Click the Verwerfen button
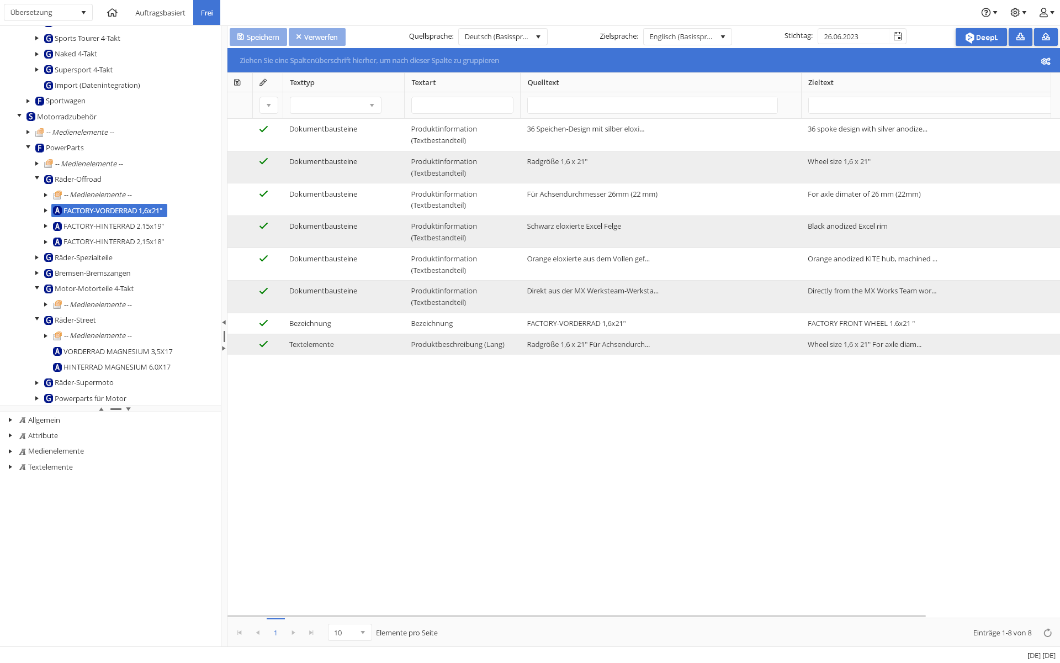This screenshot has width=1060, height=663. click(317, 37)
